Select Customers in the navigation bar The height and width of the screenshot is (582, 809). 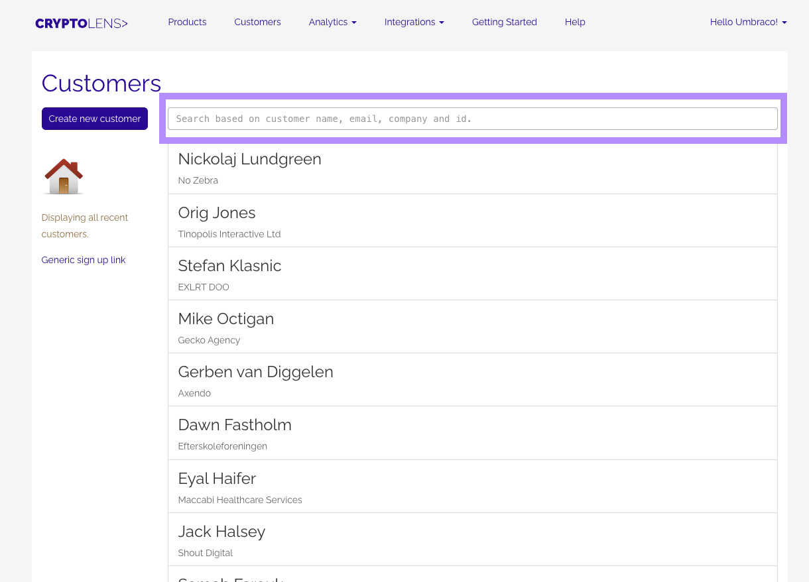257,22
